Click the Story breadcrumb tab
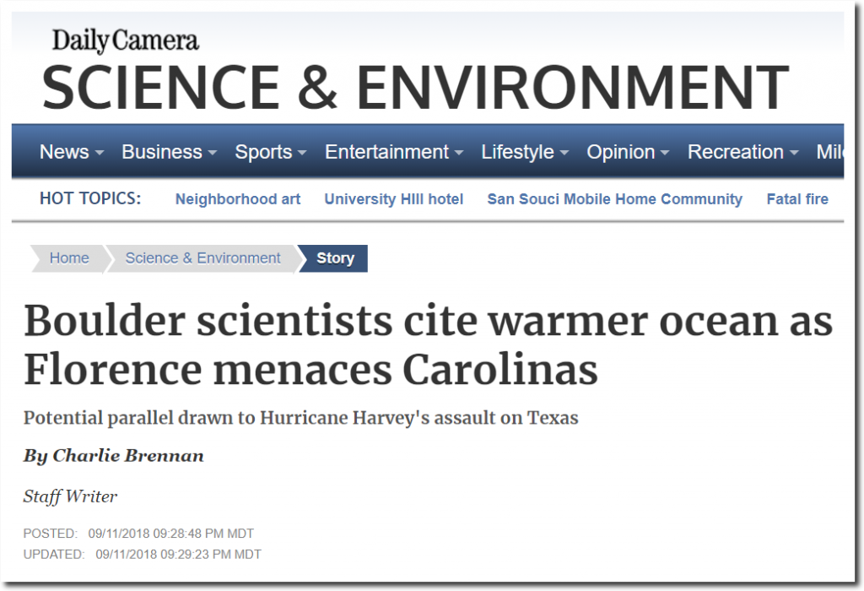This screenshot has width=864, height=591. 334,258
